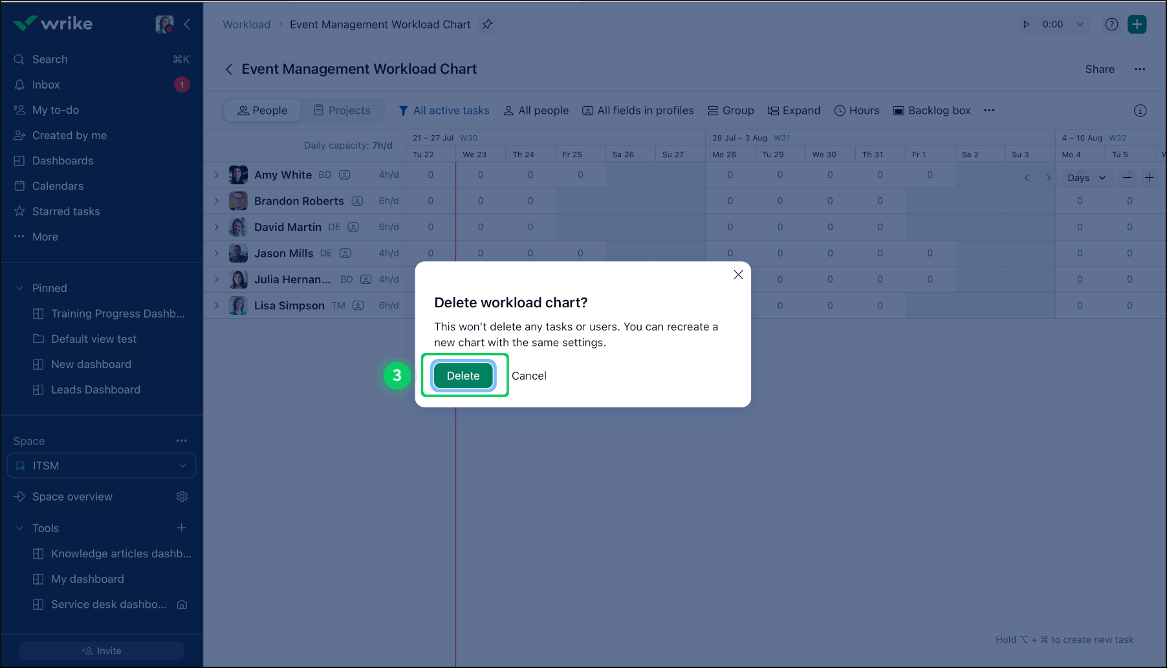
Task: Cancel the delete workload chart dialog
Action: (529, 376)
